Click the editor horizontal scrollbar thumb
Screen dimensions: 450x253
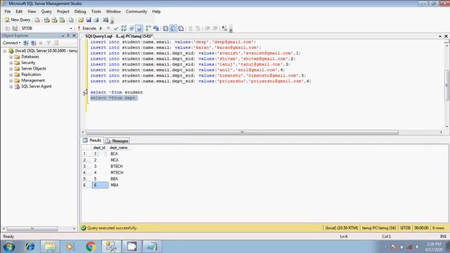tap(242, 132)
